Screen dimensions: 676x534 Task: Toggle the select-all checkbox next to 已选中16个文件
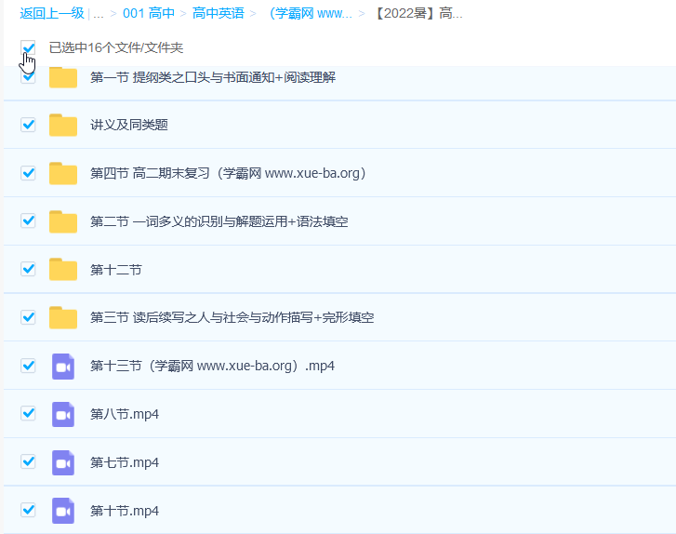point(28,47)
